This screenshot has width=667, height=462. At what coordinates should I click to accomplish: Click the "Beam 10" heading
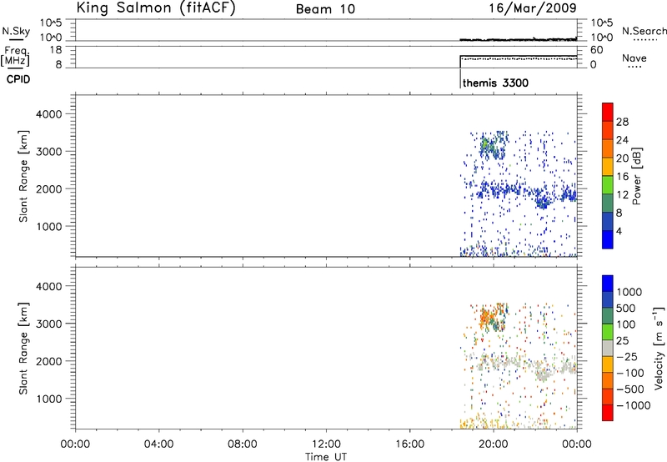point(325,9)
